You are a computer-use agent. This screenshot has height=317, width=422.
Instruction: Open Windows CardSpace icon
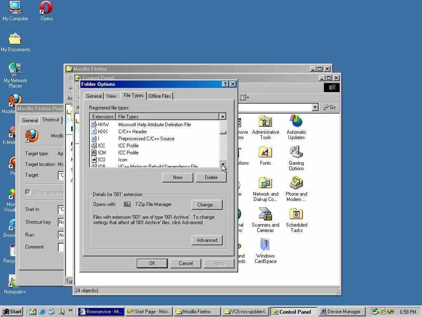[265, 251]
